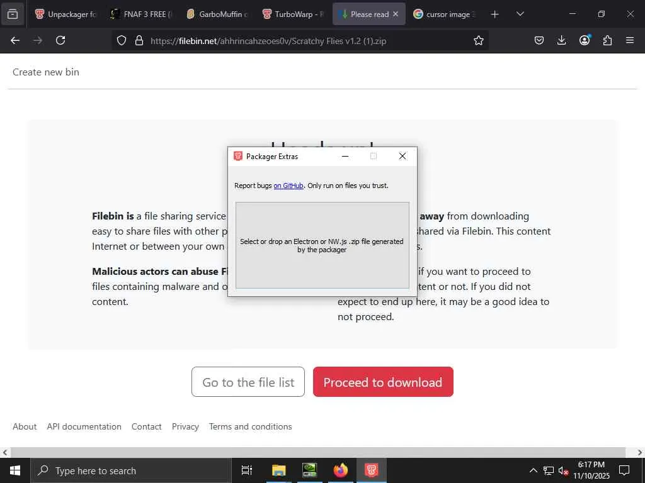Open the NVIDIA app on the taskbar

pyautogui.click(x=309, y=470)
